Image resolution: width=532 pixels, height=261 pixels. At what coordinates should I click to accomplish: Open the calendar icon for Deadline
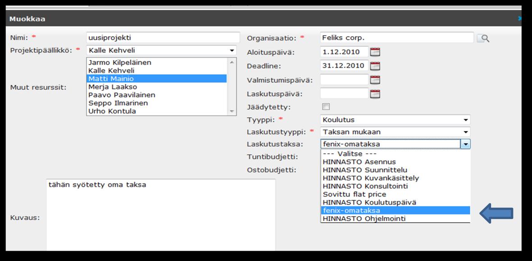pos(375,66)
